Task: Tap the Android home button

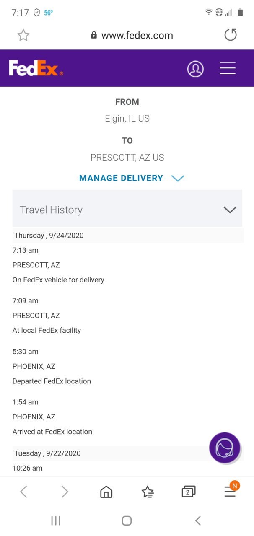Action: [x=127, y=520]
